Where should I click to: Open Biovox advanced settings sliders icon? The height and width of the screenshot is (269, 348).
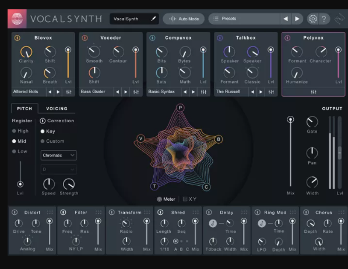click(69, 92)
